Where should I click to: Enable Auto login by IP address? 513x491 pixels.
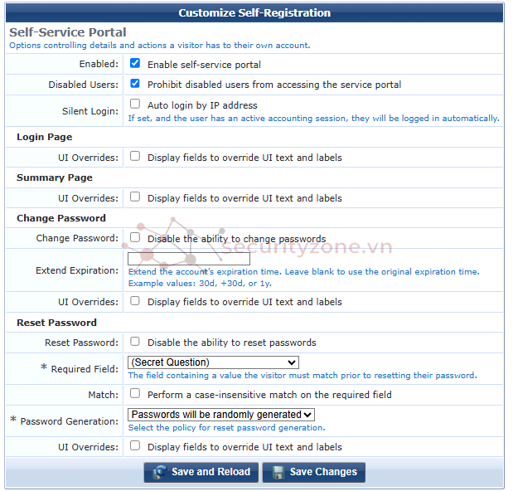(x=135, y=105)
